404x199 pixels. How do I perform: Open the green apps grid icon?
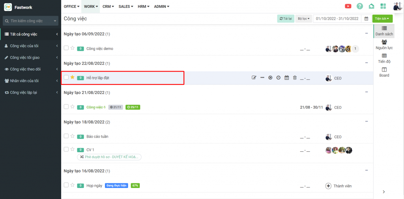tap(383, 6)
